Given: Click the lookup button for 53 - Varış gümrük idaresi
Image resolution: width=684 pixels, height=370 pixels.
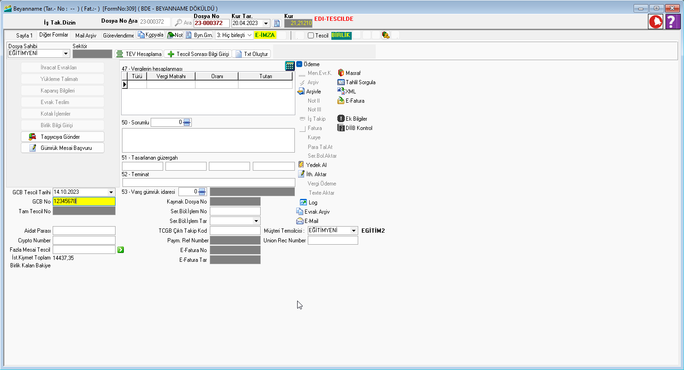Looking at the screenshot, I should coord(202,192).
